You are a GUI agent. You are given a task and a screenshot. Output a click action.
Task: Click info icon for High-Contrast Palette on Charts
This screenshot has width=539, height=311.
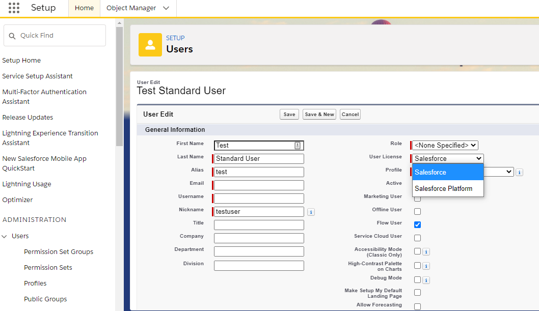(x=426, y=266)
